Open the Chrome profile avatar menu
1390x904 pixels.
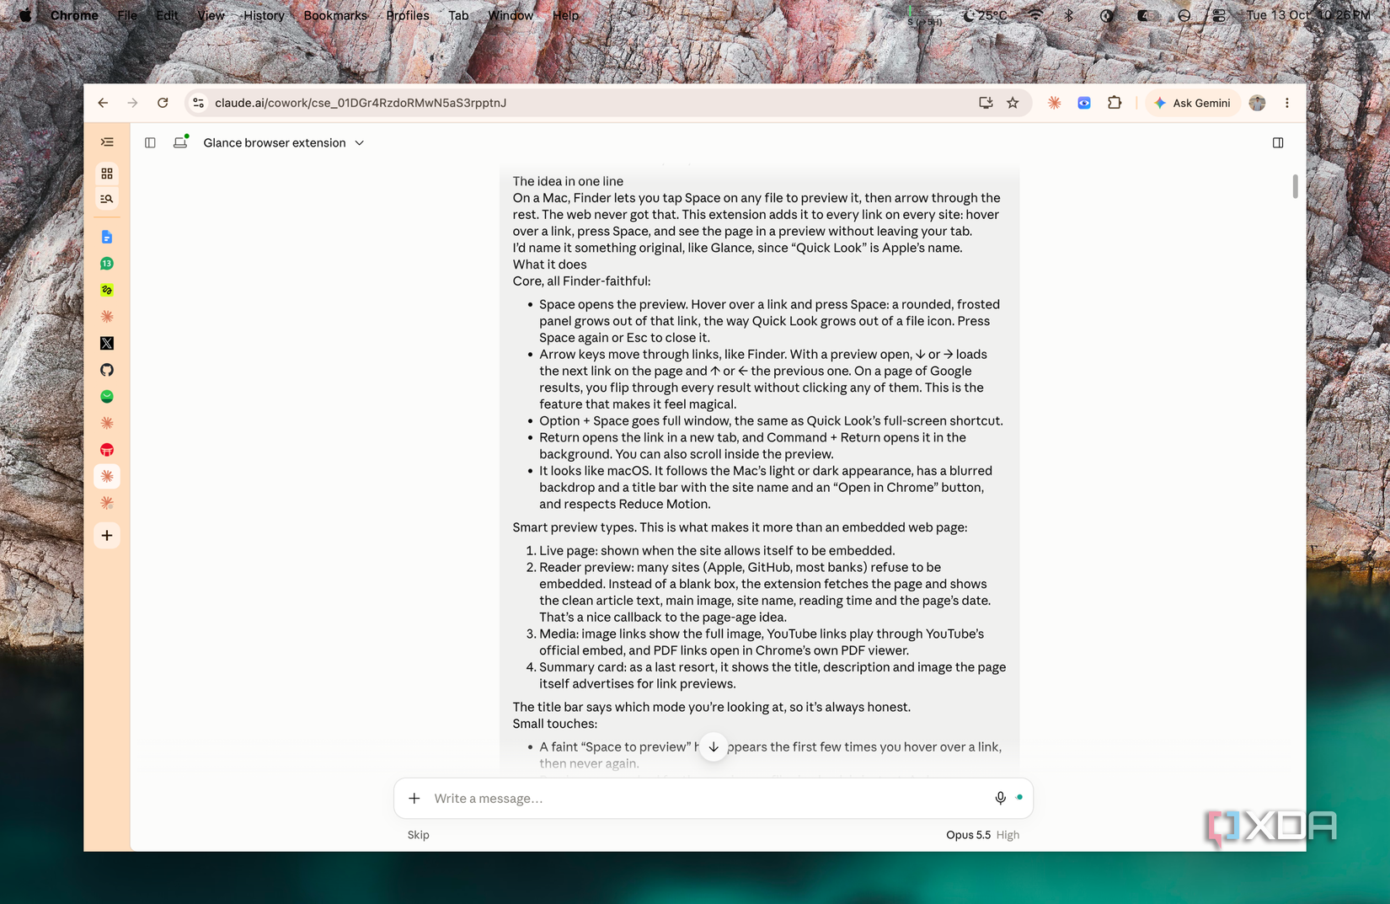pos(1257,103)
